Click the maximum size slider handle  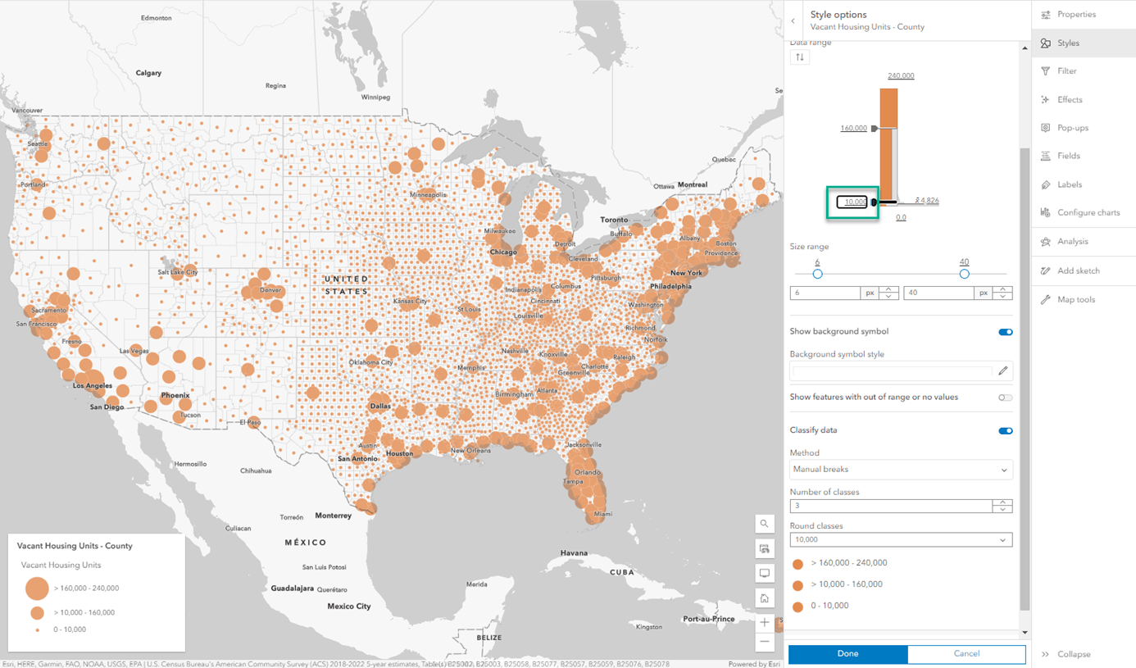click(x=964, y=274)
